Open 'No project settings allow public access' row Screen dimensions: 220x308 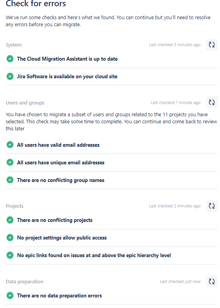point(112,238)
